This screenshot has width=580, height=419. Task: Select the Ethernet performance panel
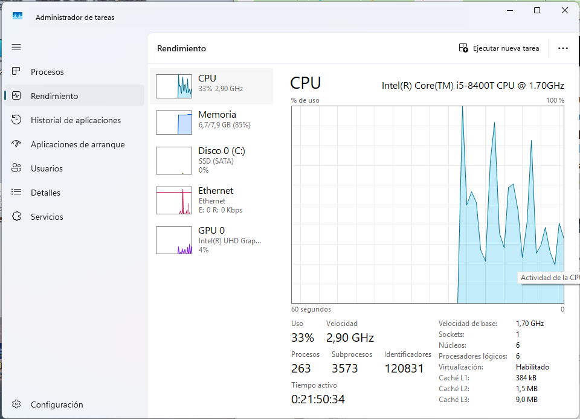[x=210, y=200]
